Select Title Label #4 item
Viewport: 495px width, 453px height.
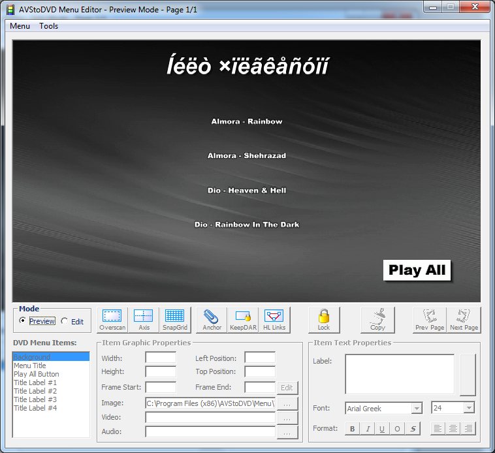(x=51, y=408)
